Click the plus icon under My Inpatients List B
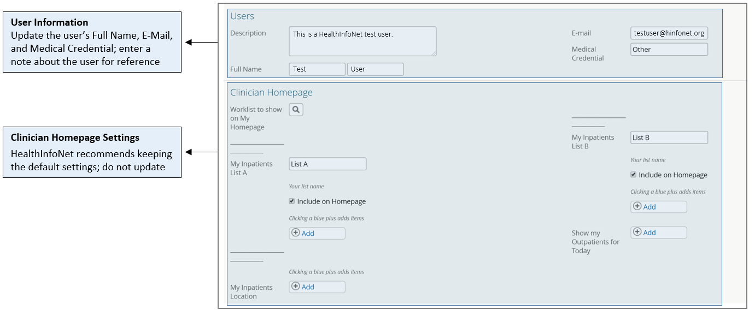Screen dimensions: 755x316 point(637,207)
